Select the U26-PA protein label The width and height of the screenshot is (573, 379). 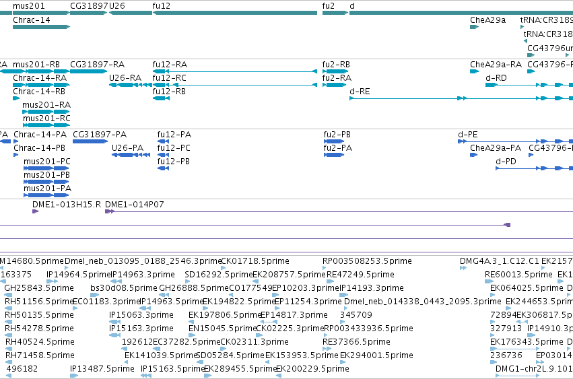127,148
